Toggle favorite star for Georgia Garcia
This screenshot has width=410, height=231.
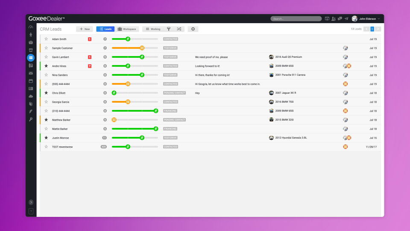(x=46, y=102)
